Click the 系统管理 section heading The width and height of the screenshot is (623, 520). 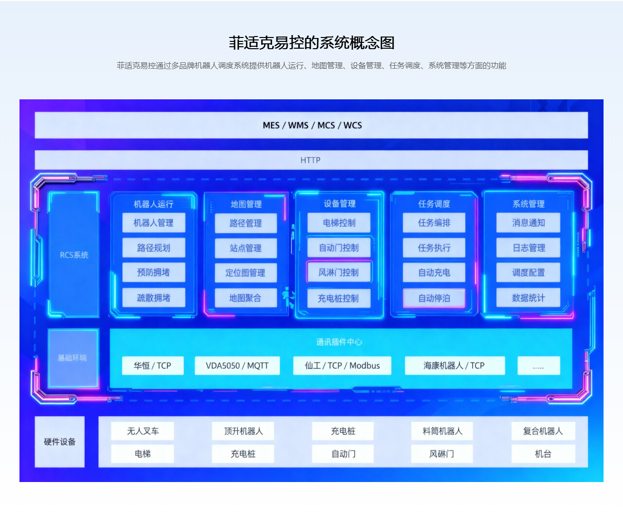pos(529,204)
